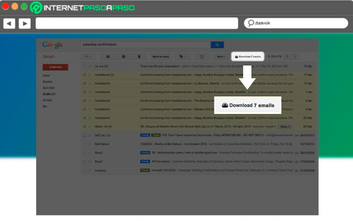This screenshot has height=221, width=353.
Task: Click Download 7 emails in toolbar
Action: [248, 56]
